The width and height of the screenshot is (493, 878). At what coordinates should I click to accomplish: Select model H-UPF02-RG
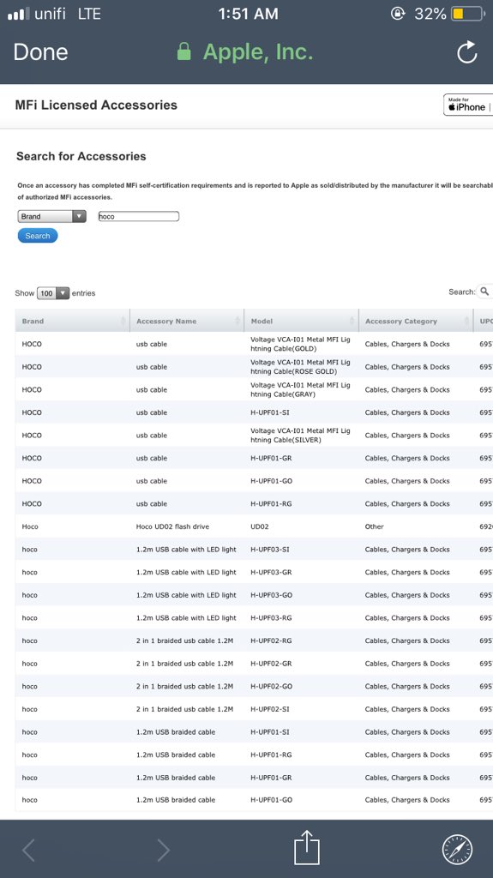click(x=271, y=640)
